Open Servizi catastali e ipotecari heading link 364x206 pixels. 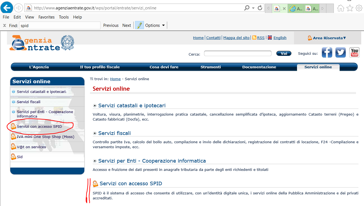[132, 106]
